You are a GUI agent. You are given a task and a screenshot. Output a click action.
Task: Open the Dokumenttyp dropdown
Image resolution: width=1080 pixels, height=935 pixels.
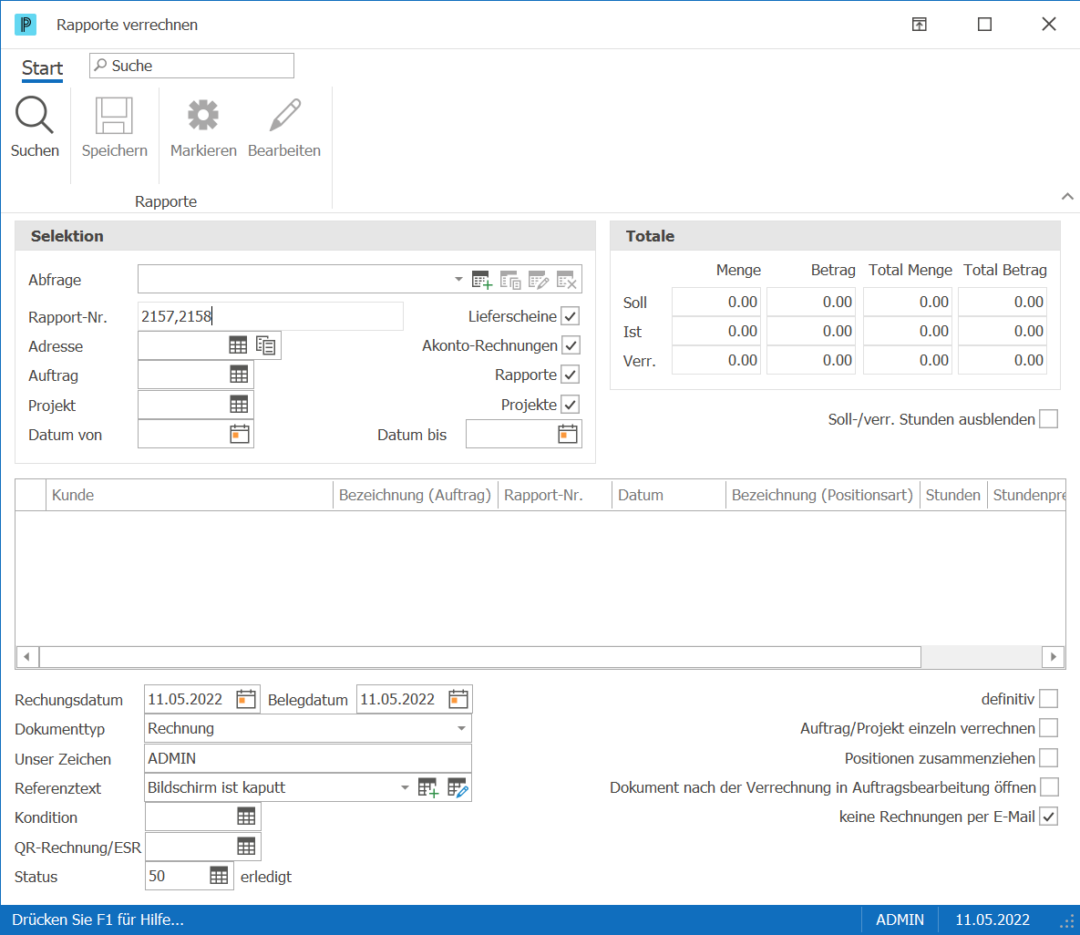(461, 728)
